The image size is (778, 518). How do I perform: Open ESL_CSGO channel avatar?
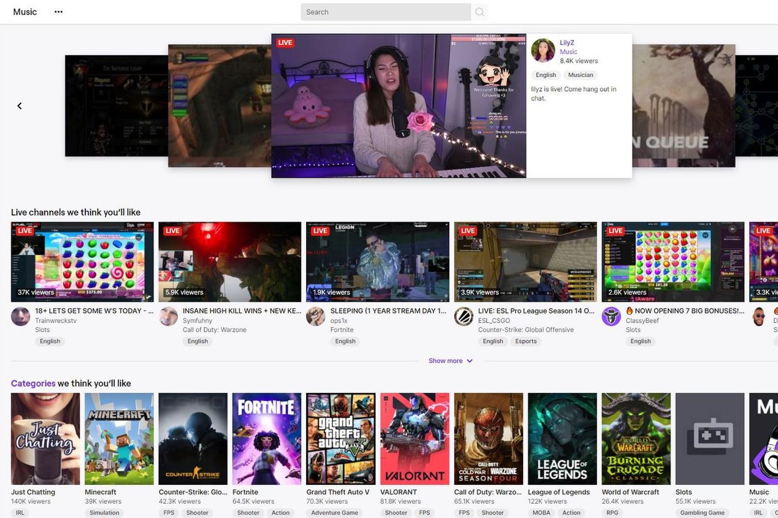point(463,316)
